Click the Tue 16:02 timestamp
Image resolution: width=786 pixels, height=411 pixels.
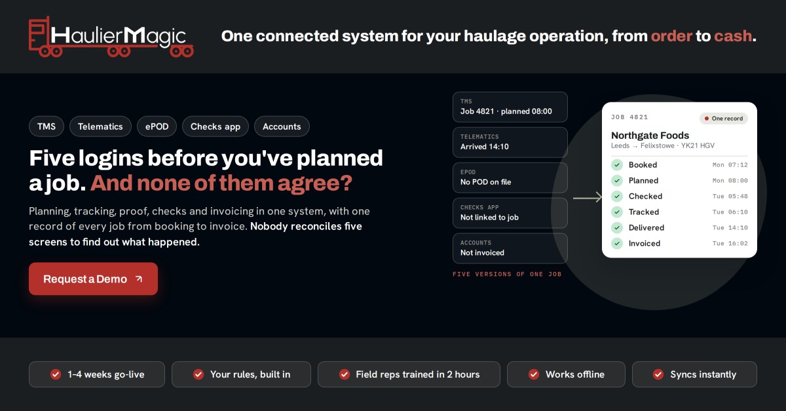click(730, 244)
